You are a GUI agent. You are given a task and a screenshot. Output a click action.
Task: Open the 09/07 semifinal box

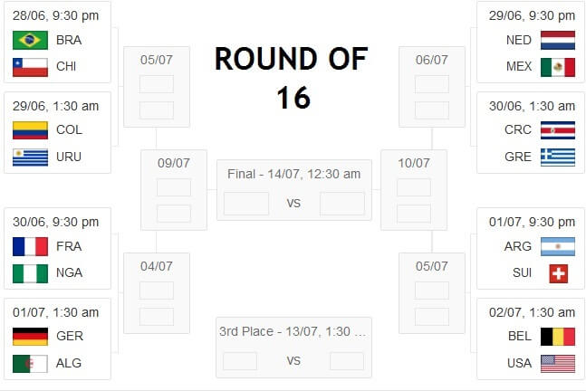click(x=174, y=190)
